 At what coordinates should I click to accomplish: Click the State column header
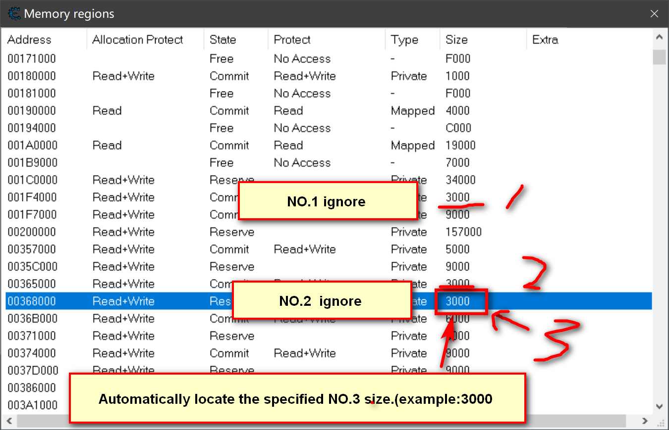pos(223,40)
